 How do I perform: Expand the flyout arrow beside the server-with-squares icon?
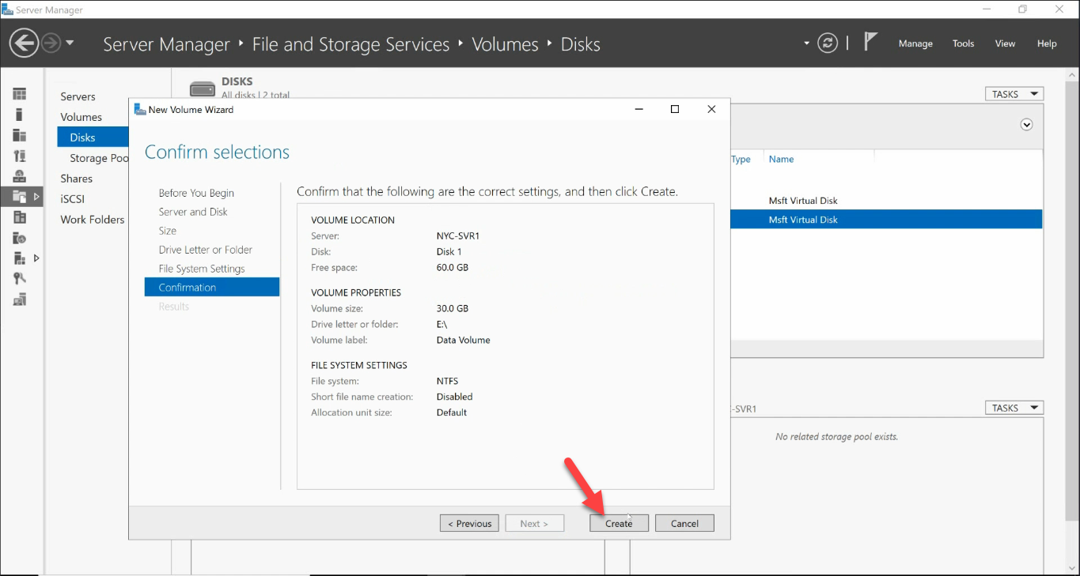tap(36, 258)
